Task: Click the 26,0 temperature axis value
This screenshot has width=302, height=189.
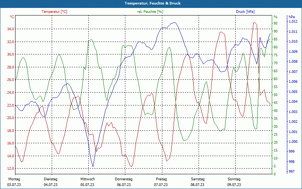Action: (x=11, y=80)
